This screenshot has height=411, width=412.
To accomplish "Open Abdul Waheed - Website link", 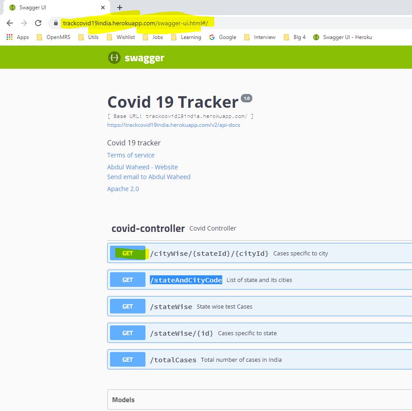I will coord(142,167).
